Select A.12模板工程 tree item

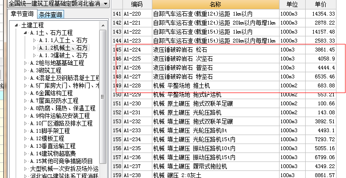click(47, 138)
